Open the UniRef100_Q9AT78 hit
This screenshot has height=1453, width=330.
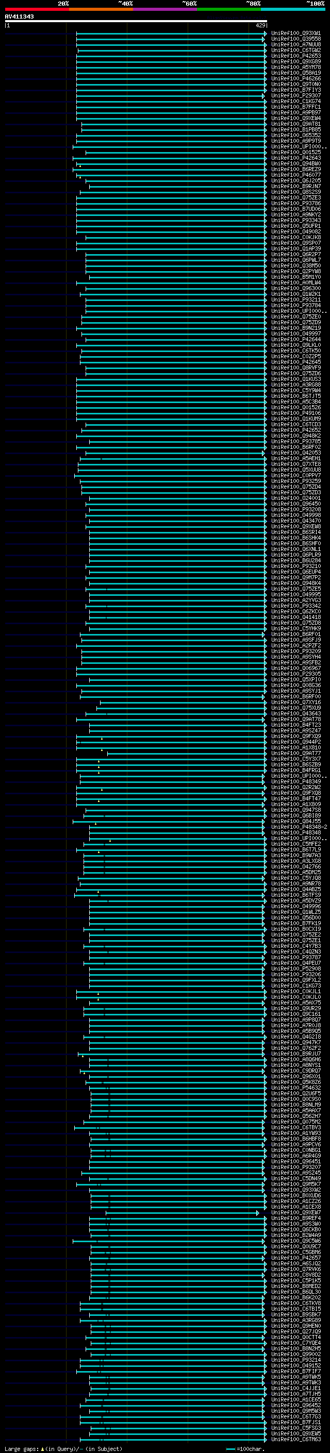click(296, 719)
